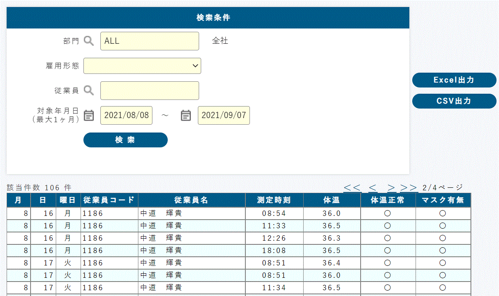The height and width of the screenshot is (296, 499).
Task: Select the 08:54 measurement time cell
Action: (274, 213)
